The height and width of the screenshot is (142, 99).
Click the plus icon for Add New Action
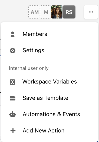[x=13, y=131]
